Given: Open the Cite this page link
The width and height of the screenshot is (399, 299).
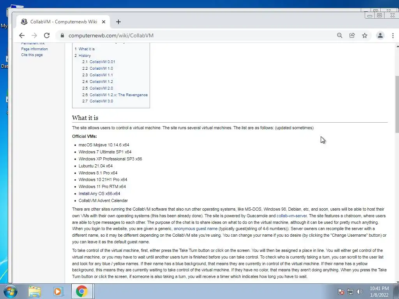Looking at the screenshot, I should (32, 55).
